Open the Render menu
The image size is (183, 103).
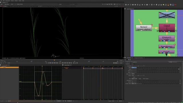16,1
